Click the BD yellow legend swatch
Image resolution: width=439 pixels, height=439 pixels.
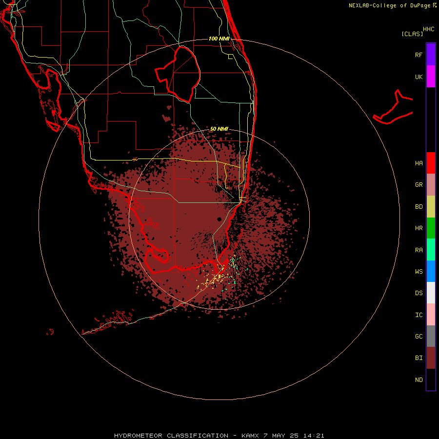point(431,207)
